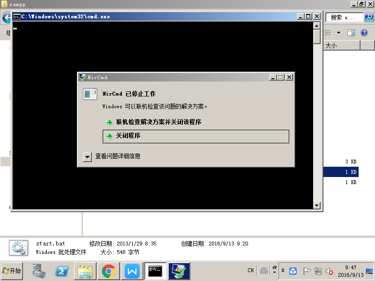The image size is (375, 281).
Task: Toggle the preview pane icon
Action: 351,33
